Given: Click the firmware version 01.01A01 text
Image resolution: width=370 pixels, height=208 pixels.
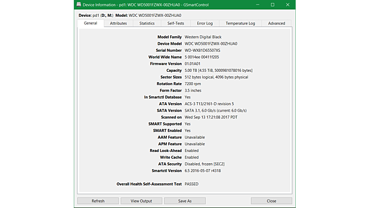Looking at the screenshot, I should click(x=194, y=63).
